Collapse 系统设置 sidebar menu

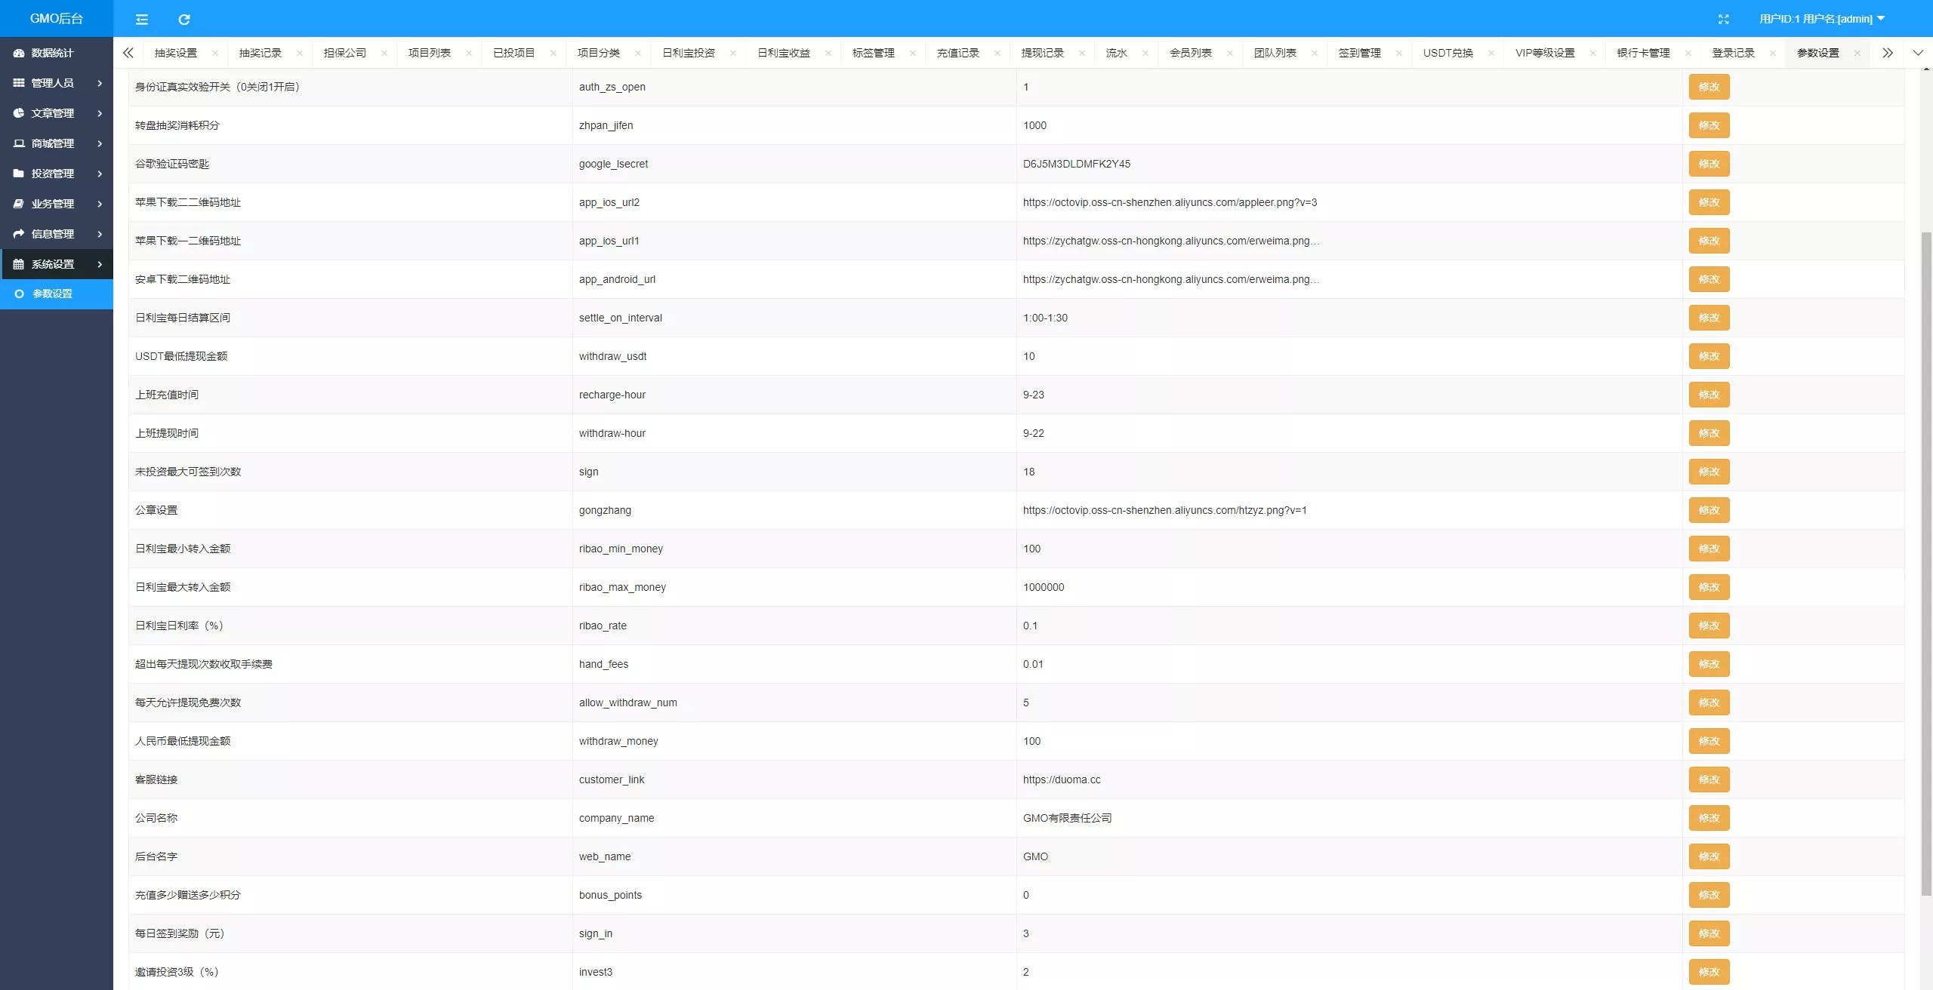[57, 264]
